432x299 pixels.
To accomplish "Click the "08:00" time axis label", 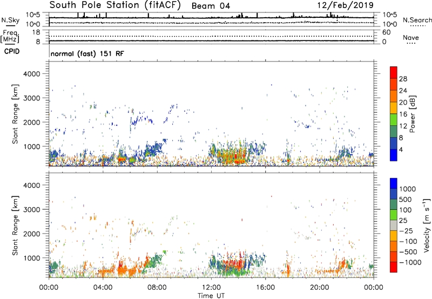I will tap(157, 288).
